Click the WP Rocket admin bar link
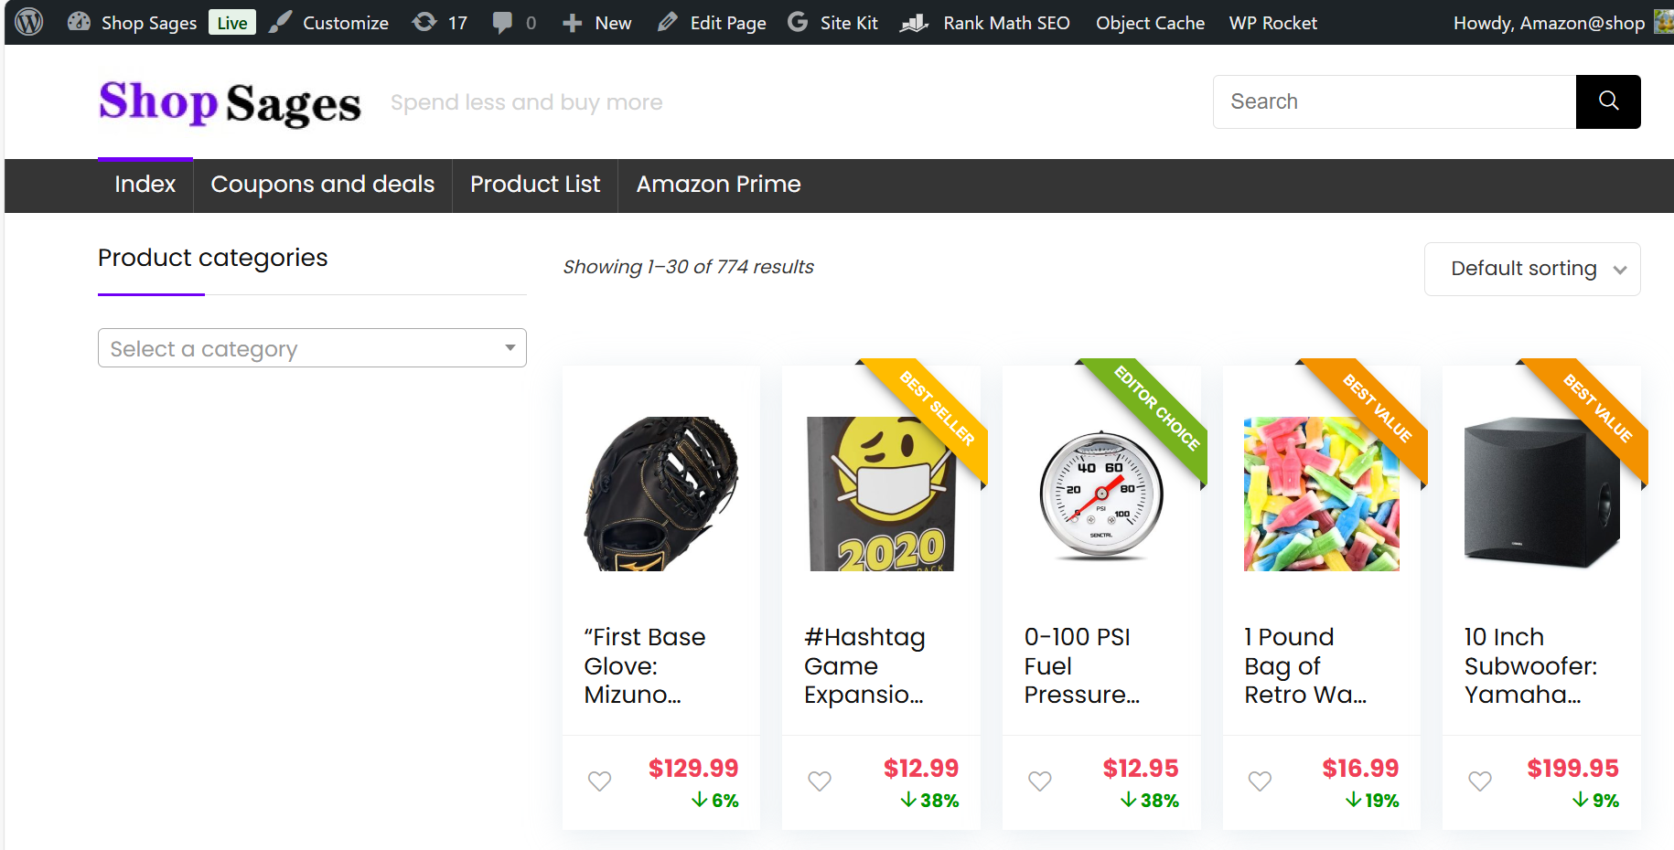The height and width of the screenshot is (850, 1674). coord(1272,22)
